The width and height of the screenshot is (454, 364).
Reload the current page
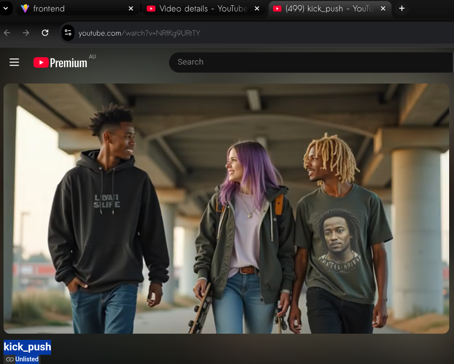[45, 33]
